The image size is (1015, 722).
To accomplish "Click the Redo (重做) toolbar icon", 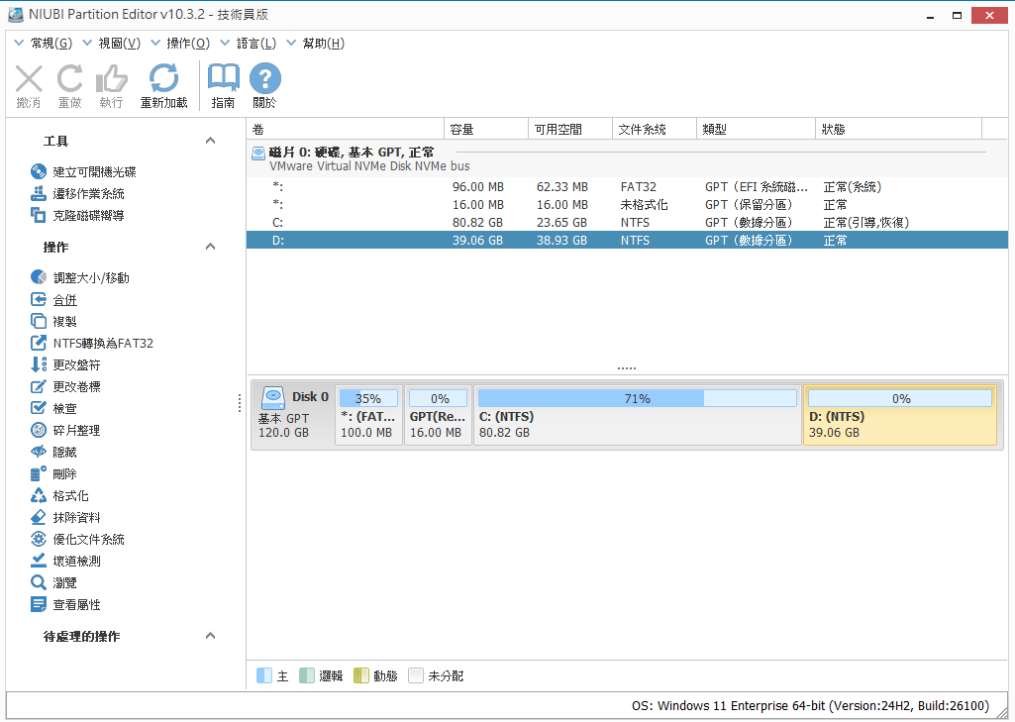I will 70,79.
